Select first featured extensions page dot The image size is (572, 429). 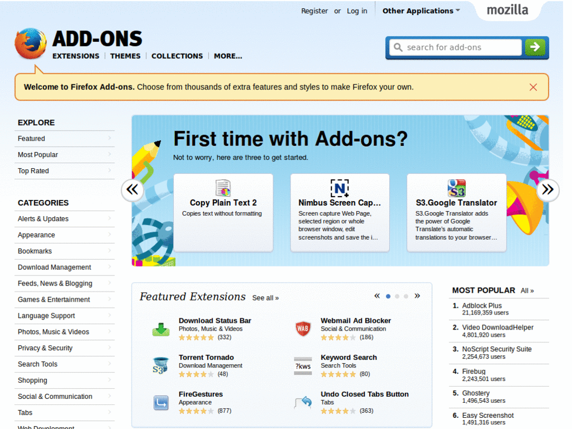[388, 296]
